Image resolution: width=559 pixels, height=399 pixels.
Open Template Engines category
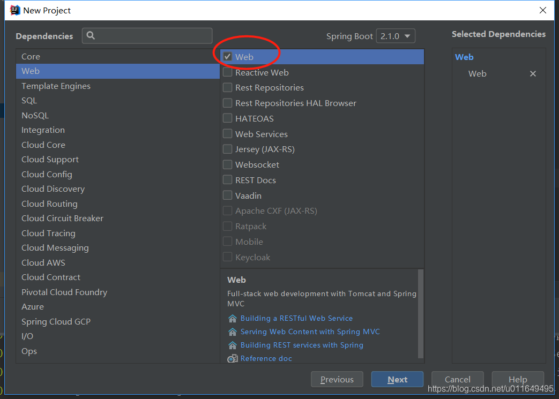[x=118, y=86]
